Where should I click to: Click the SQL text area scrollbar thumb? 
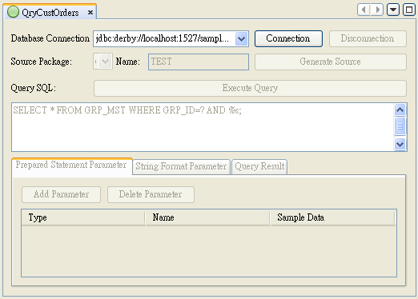tap(400, 126)
